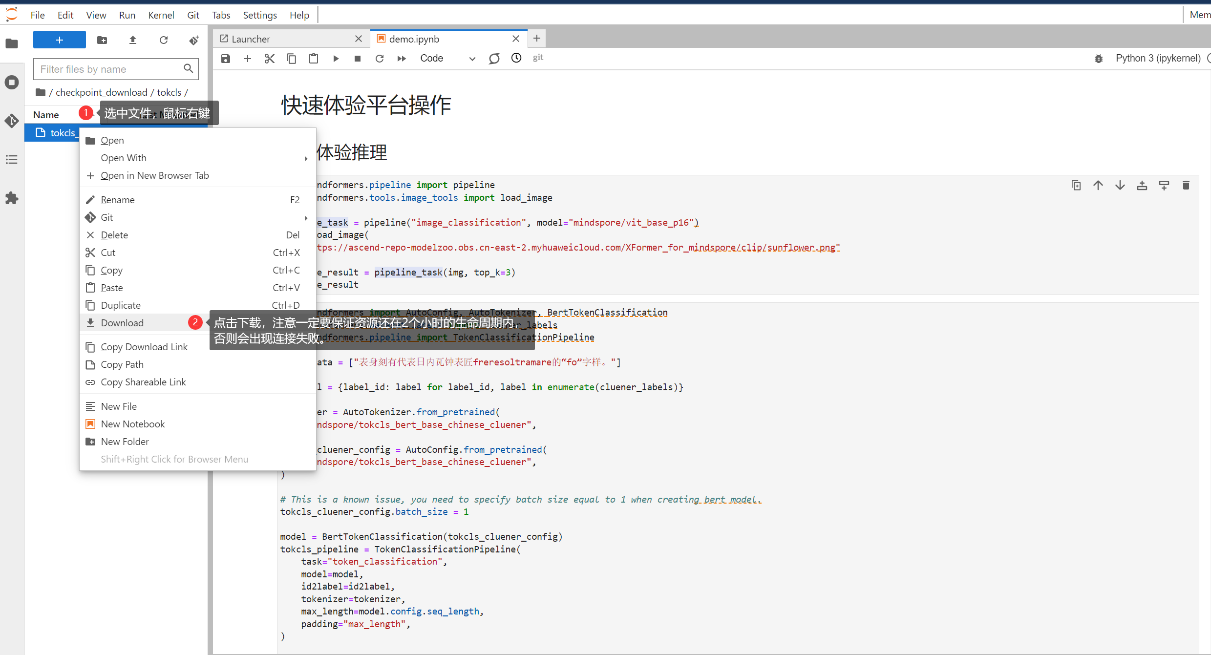Image resolution: width=1211 pixels, height=655 pixels.
Task: Interrupt the kernel with the stop icon
Action: point(357,59)
